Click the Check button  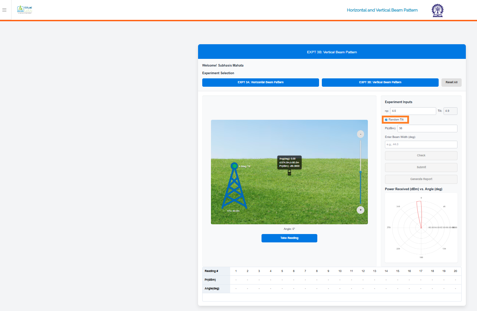click(x=421, y=155)
